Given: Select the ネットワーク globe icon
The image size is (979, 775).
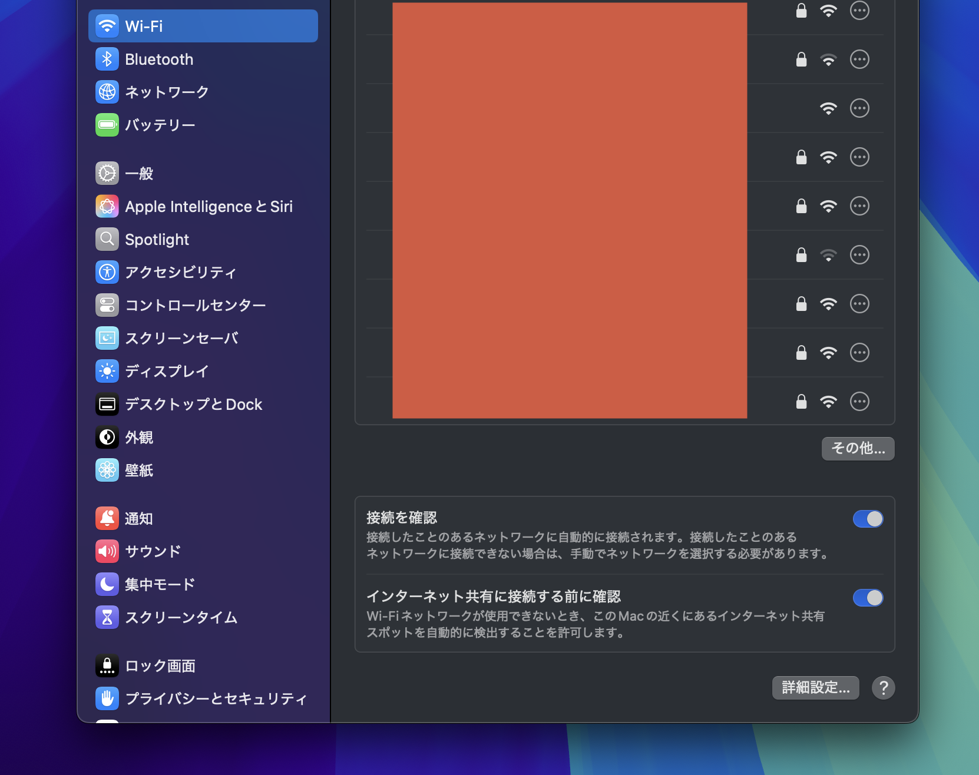Looking at the screenshot, I should pyautogui.click(x=107, y=92).
